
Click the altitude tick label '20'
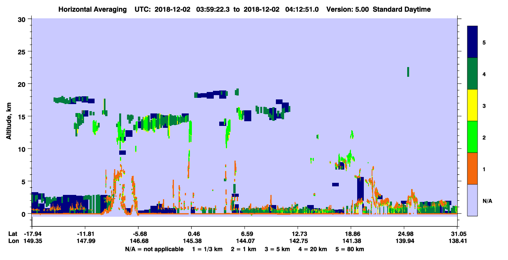[23, 84]
